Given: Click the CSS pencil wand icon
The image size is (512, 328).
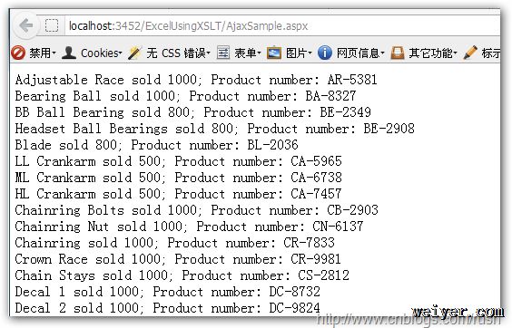Looking at the screenshot, I should (134, 53).
